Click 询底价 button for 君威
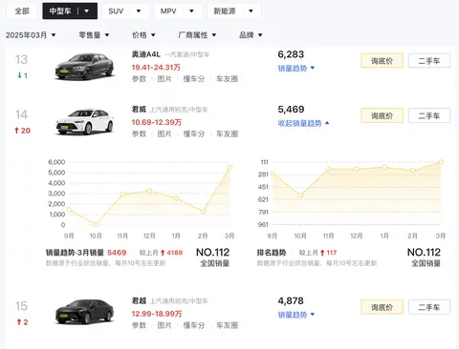459x349 pixels. [x=382, y=115]
